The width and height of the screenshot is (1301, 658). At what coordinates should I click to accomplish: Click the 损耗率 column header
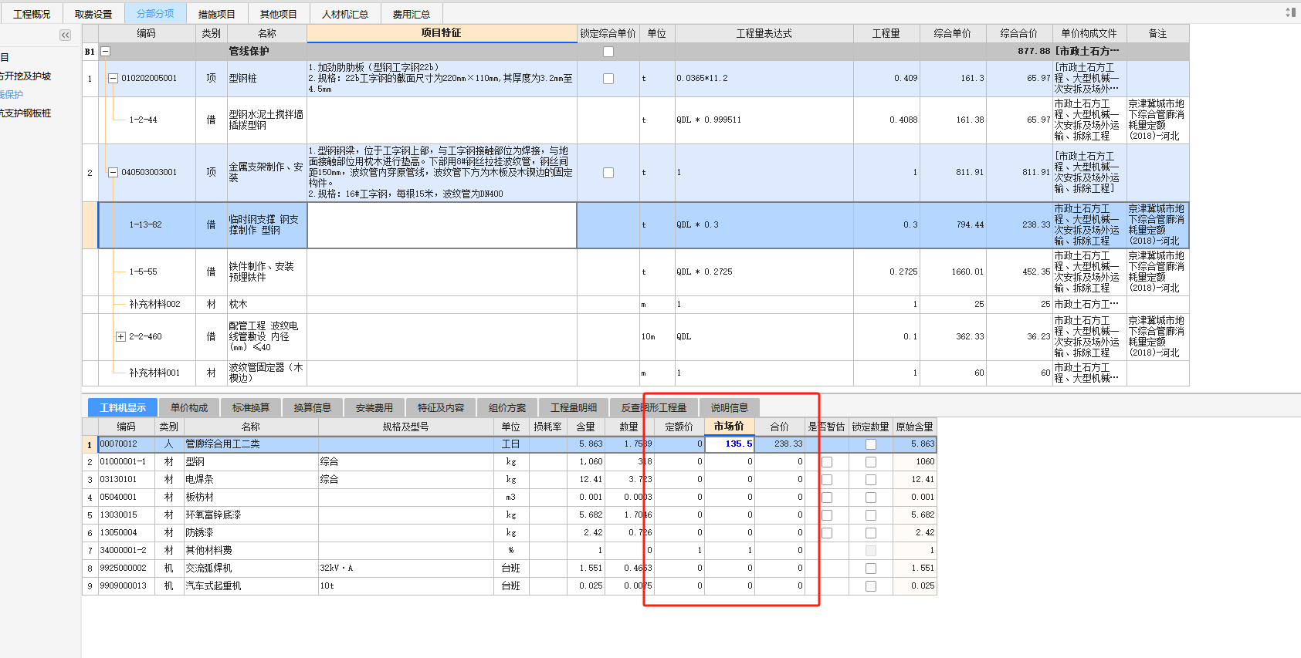[548, 427]
